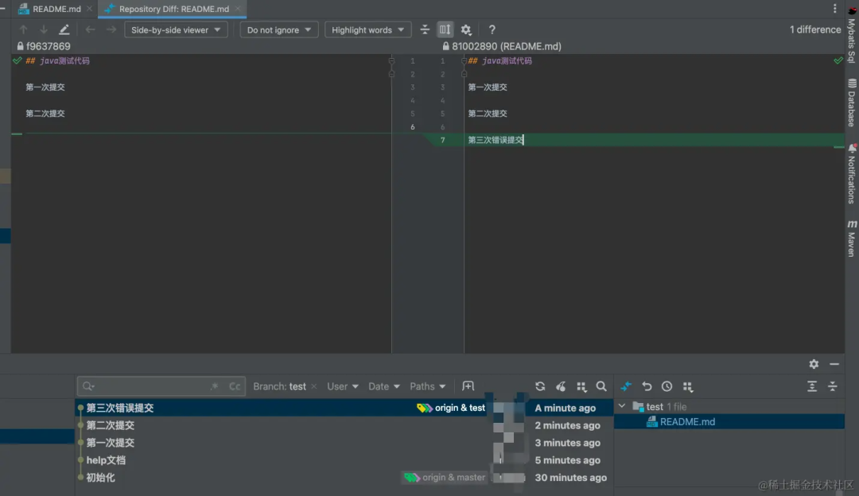Click go to hash/branch/tag search icon
The height and width of the screenshot is (496, 859).
tap(601, 386)
